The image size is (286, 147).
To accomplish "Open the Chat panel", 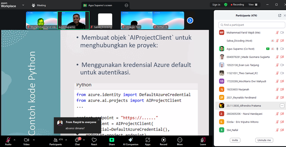I will point(77,141).
